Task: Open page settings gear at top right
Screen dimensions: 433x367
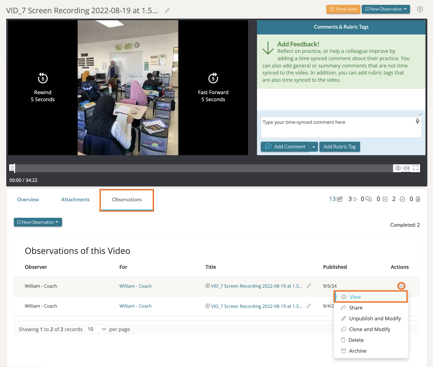Action: (x=420, y=9)
